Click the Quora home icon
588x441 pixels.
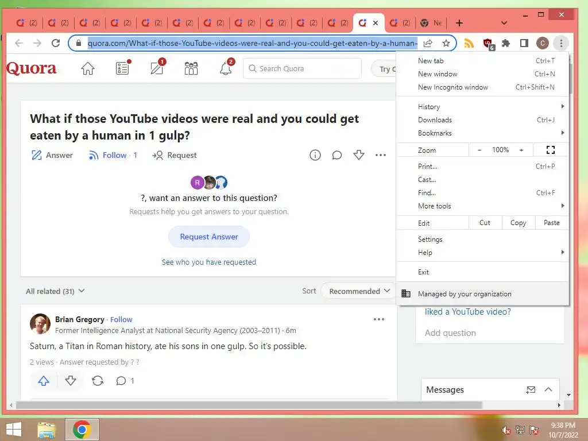[x=88, y=69]
